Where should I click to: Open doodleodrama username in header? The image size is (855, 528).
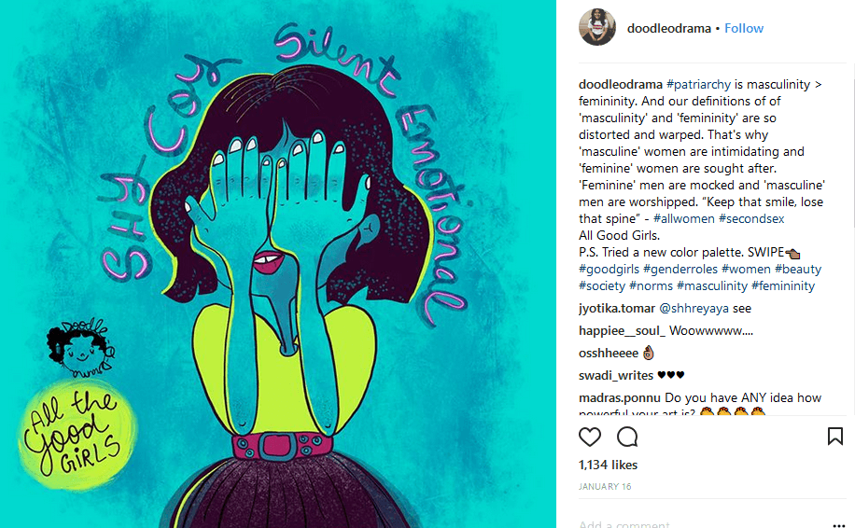tap(669, 28)
